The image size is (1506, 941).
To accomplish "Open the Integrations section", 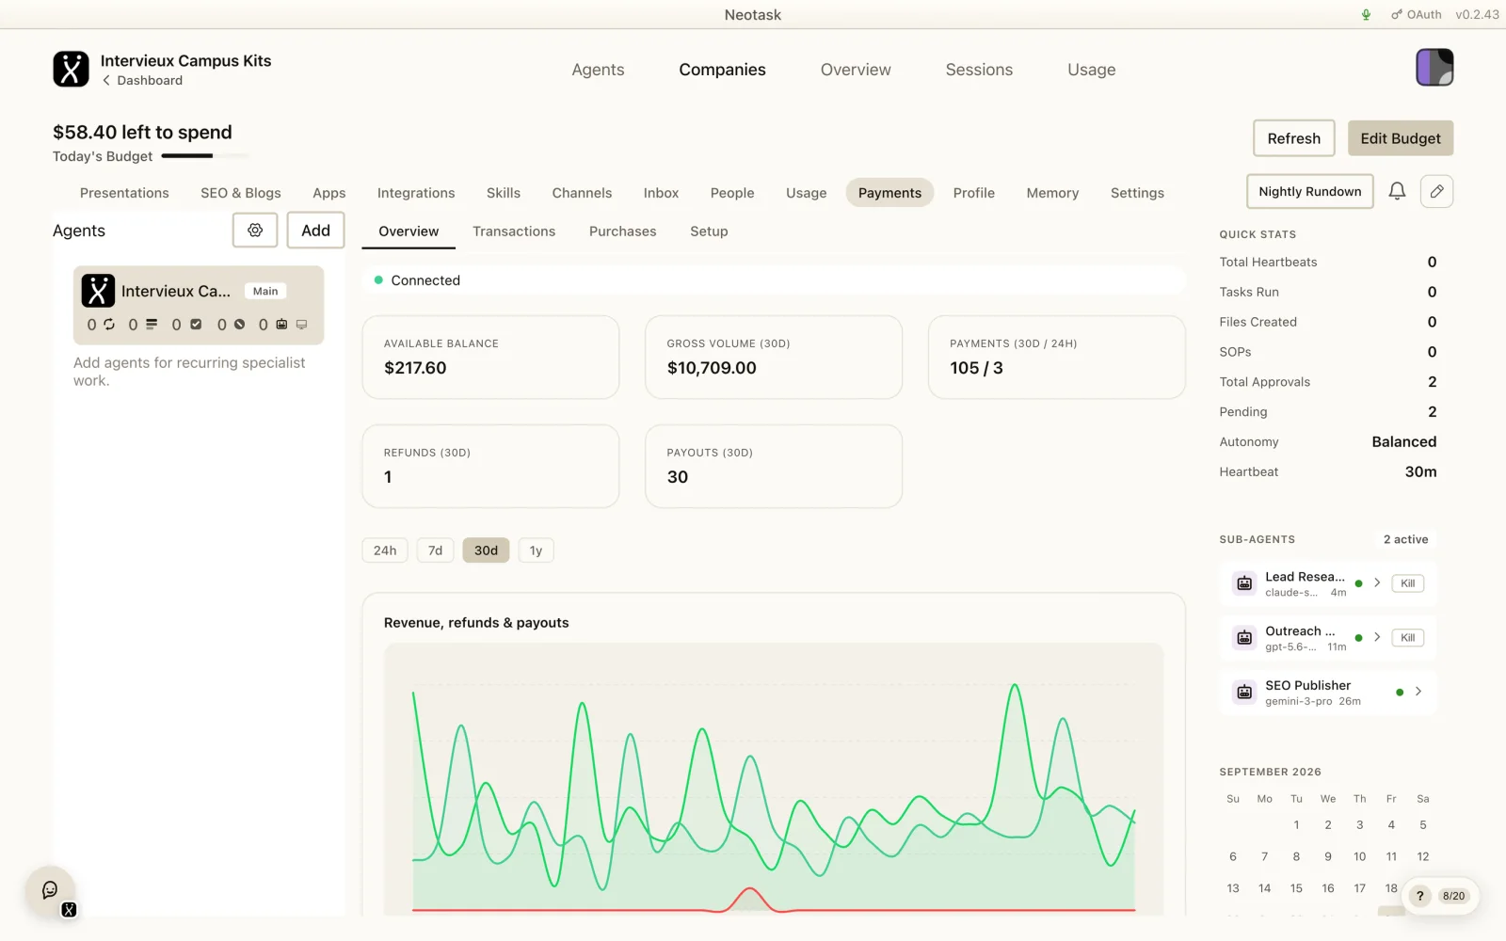I will [x=416, y=193].
